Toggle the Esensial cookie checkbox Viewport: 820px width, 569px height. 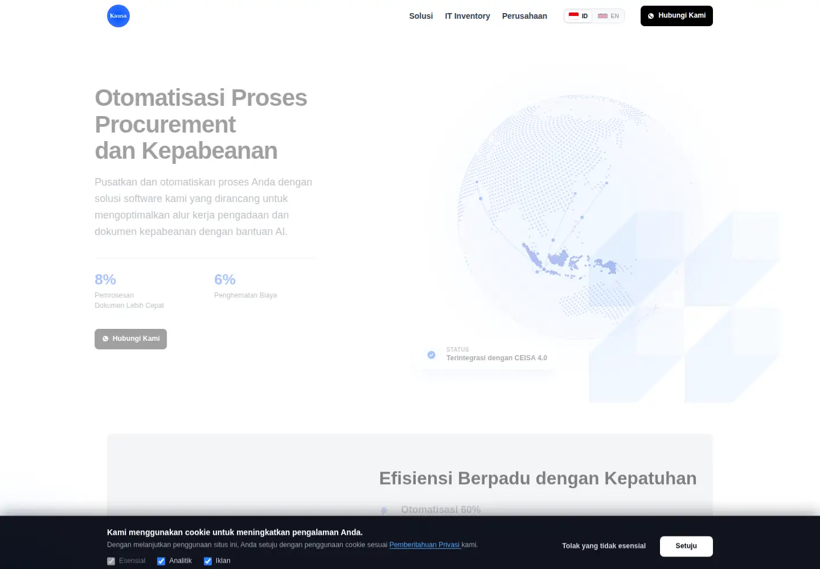(x=111, y=561)
